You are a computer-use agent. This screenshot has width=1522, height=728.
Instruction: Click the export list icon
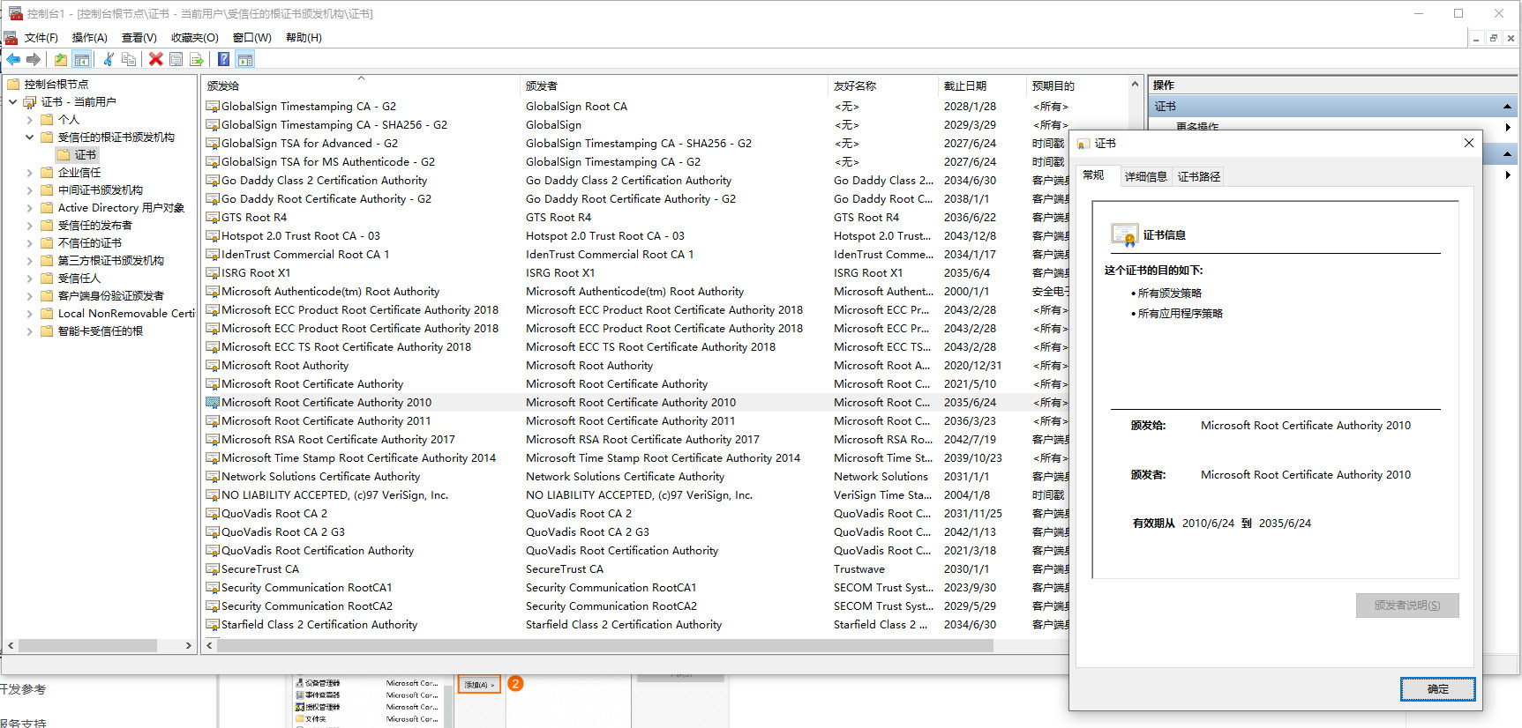[197, 59]
